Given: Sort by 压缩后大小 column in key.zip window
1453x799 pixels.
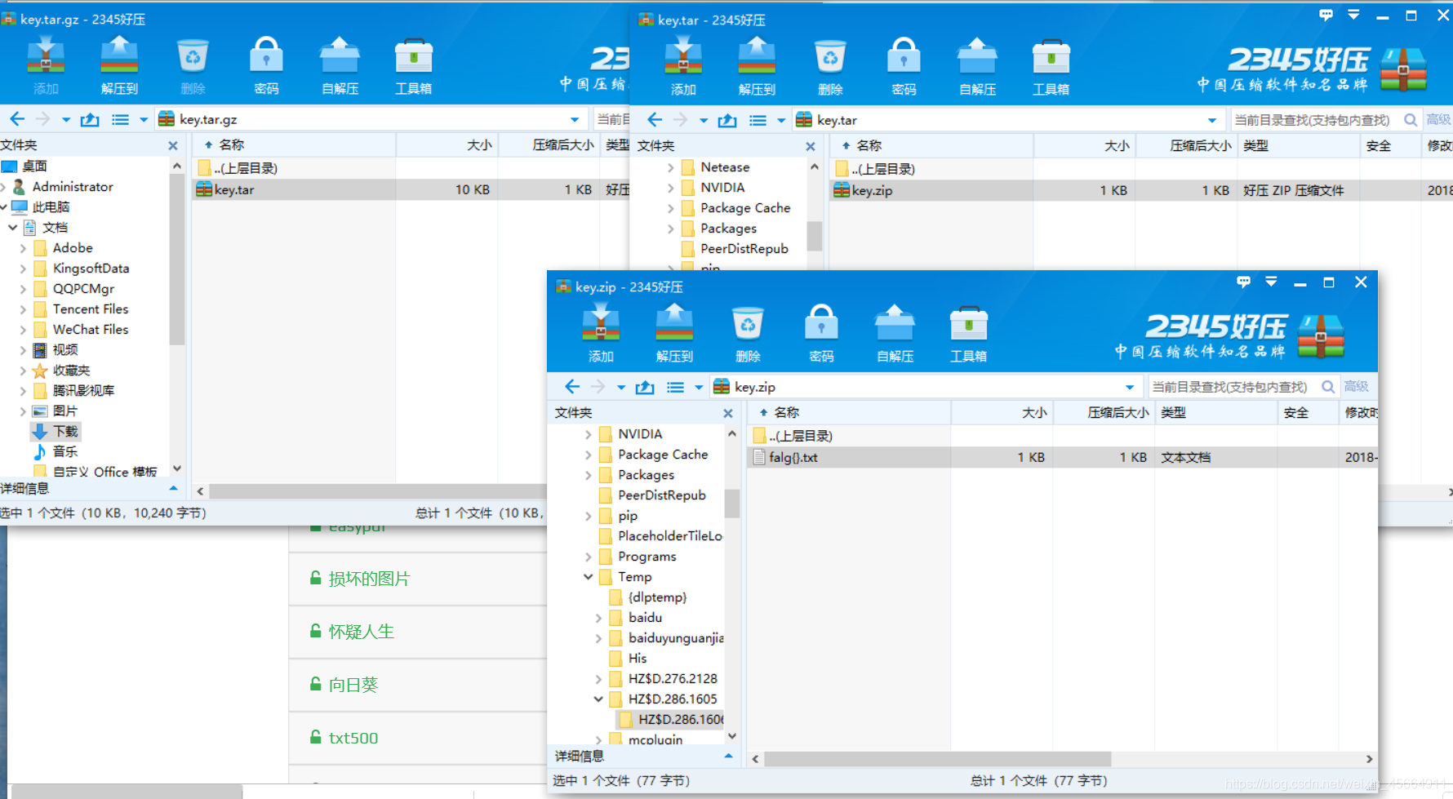Looking at the screenshot, I should (x=1104, y=413).
